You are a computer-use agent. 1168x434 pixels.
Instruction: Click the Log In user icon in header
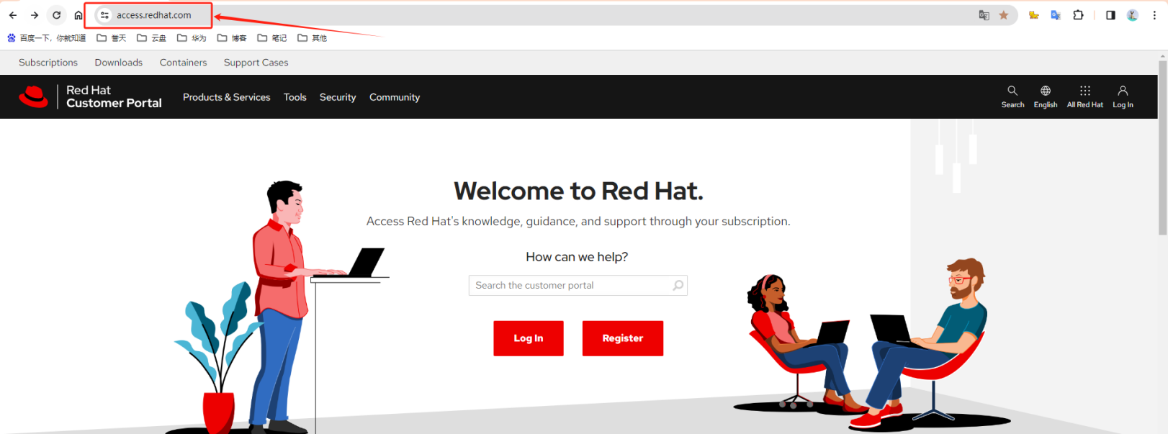pyautogui.click(x=1123, y=96)
